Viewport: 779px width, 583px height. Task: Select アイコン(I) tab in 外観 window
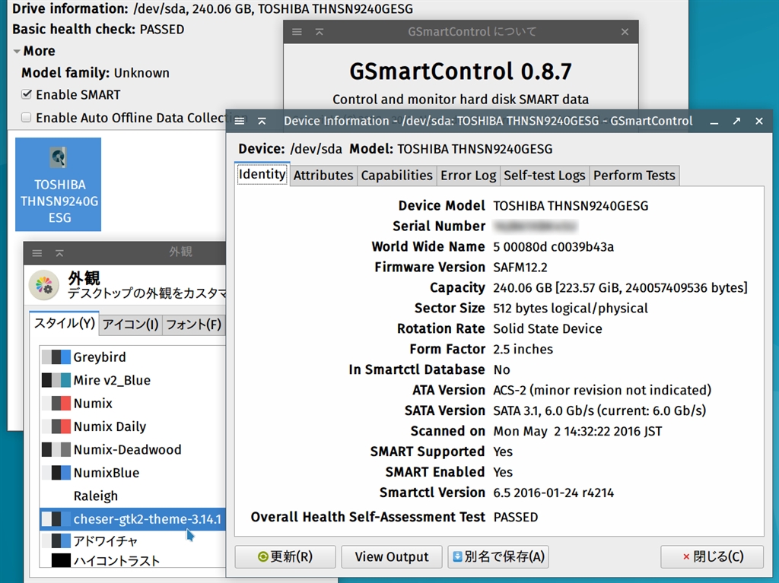130,325
